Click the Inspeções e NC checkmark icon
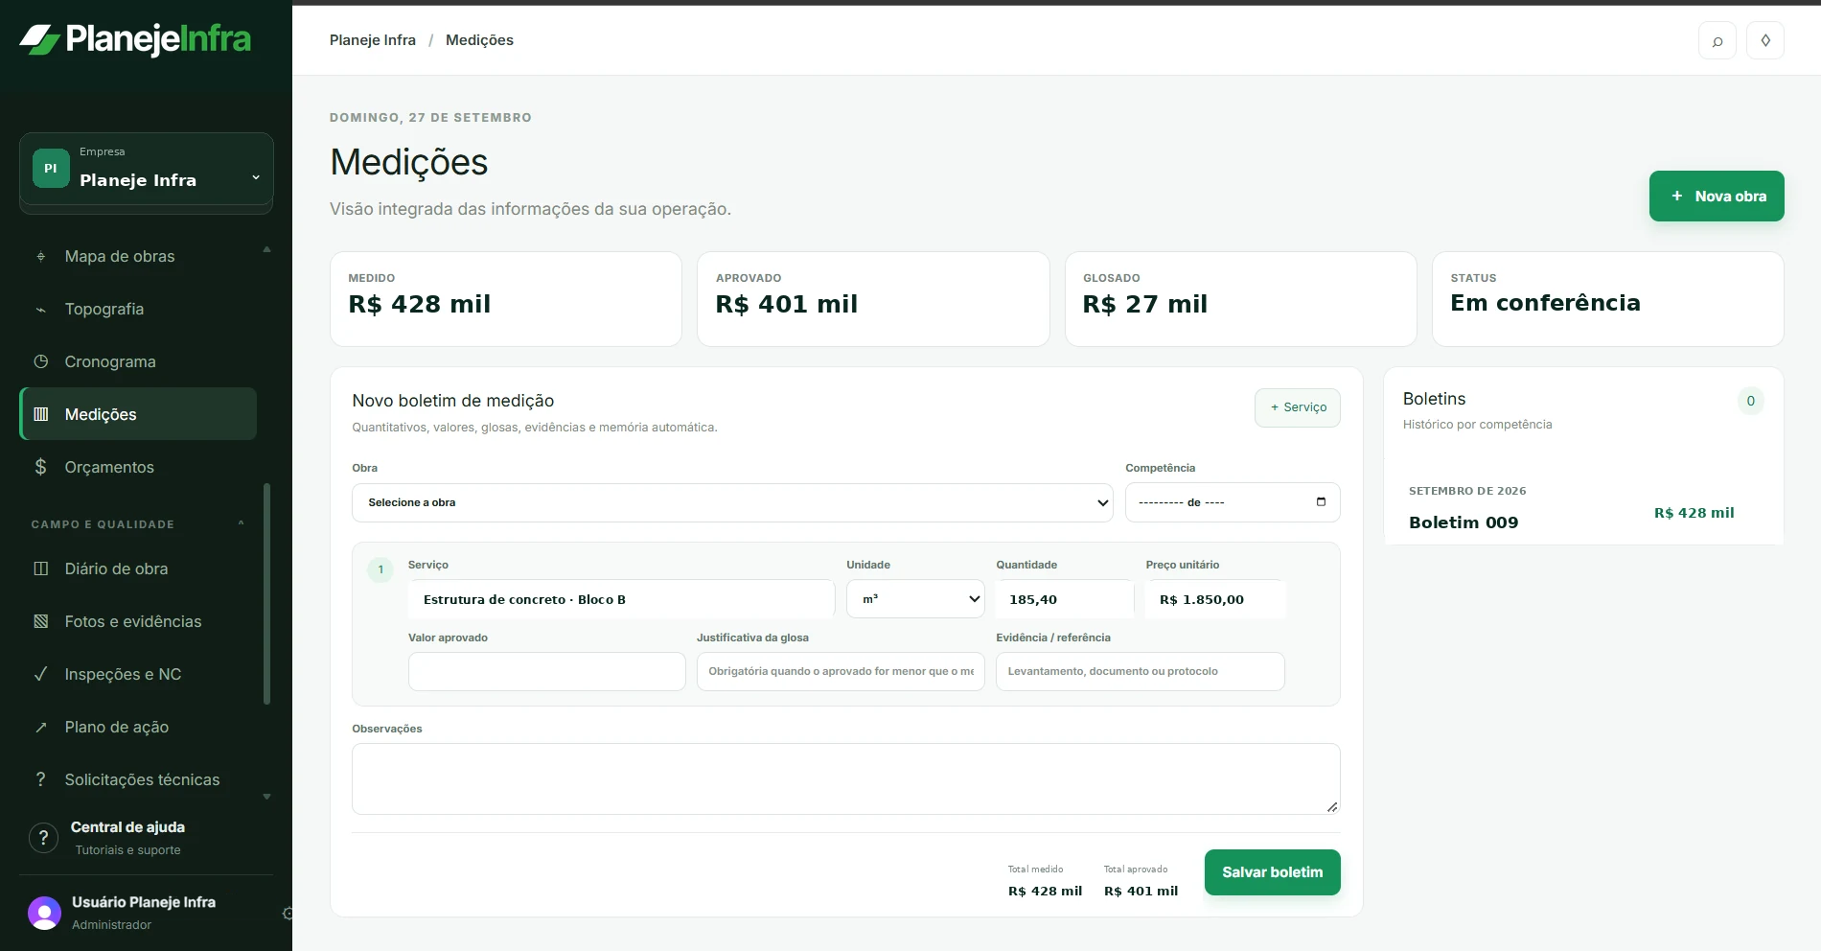The height and width of the screenshot is (951, 1821). [x=40, y=674]
